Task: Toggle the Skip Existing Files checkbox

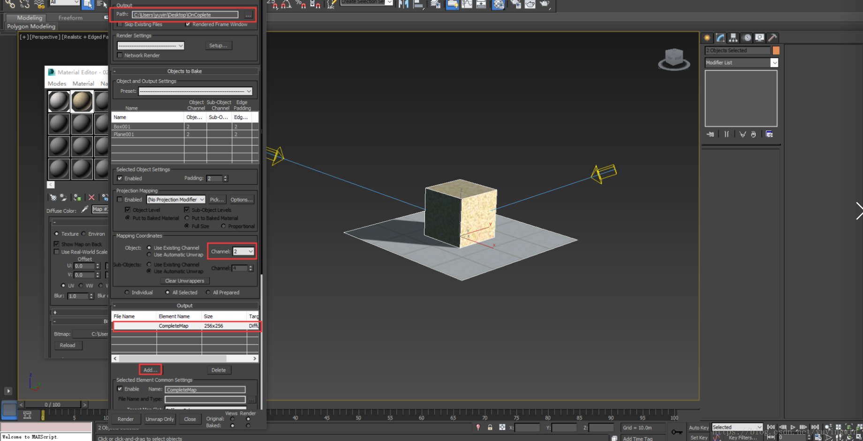Action: click(x=120, y=24)
